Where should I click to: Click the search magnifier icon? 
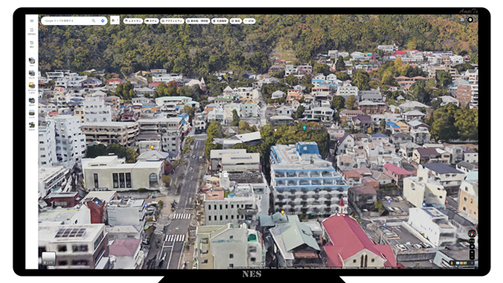pyautogui.click(x=94, y=21)
